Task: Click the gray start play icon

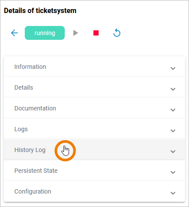Action: [x=76, y=33]
